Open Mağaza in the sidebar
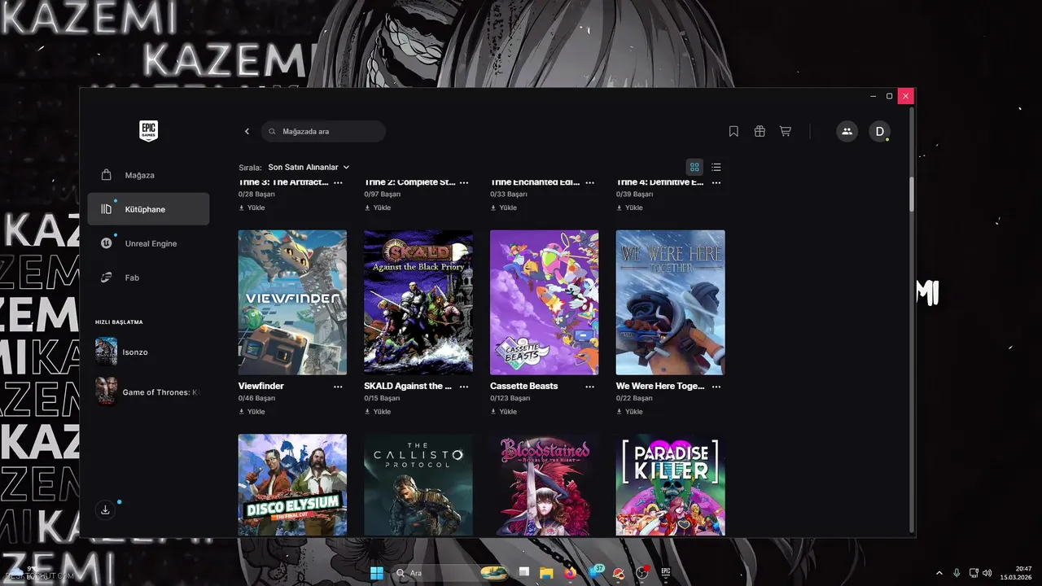Screen dimensions: 1042x586 coord(148,175)
